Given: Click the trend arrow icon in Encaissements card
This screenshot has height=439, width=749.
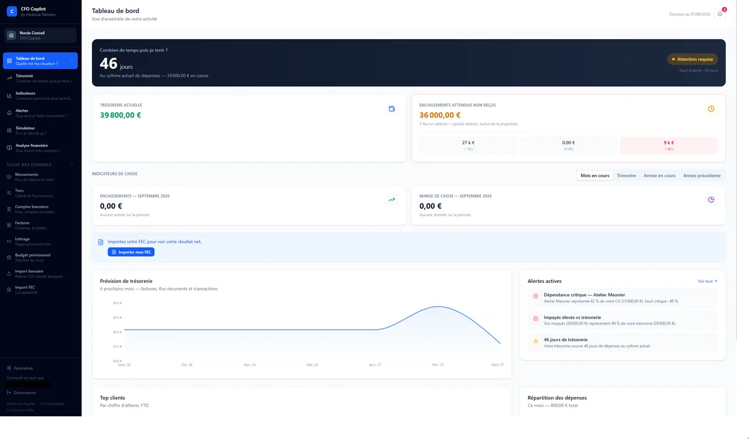Looking at the screenshot, I should 392,199.
